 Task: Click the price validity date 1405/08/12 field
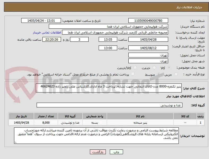tap(148, 48)
